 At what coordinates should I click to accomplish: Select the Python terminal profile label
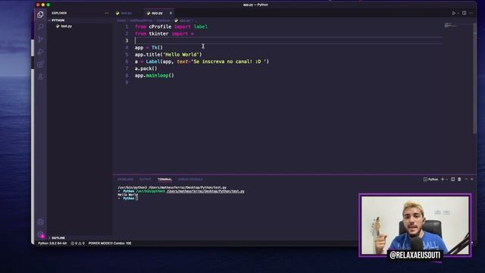431,179
